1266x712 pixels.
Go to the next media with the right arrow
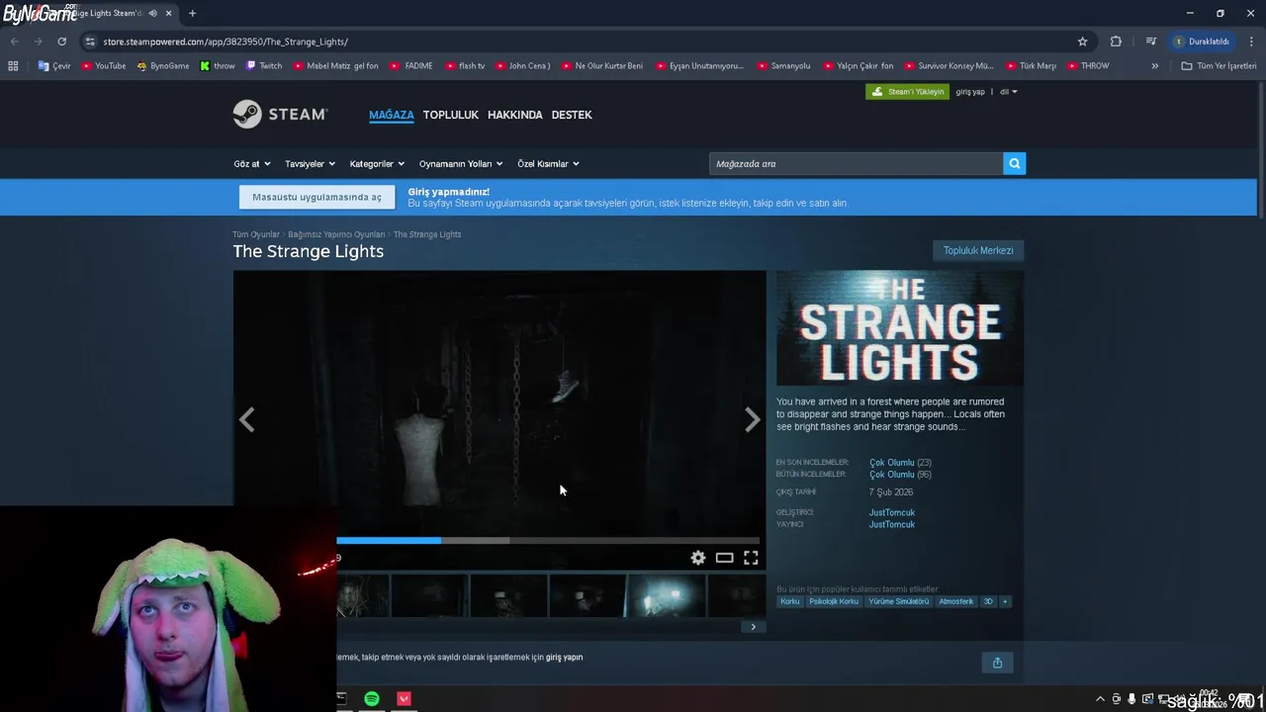pyautogui.click(x=753, y=420)
